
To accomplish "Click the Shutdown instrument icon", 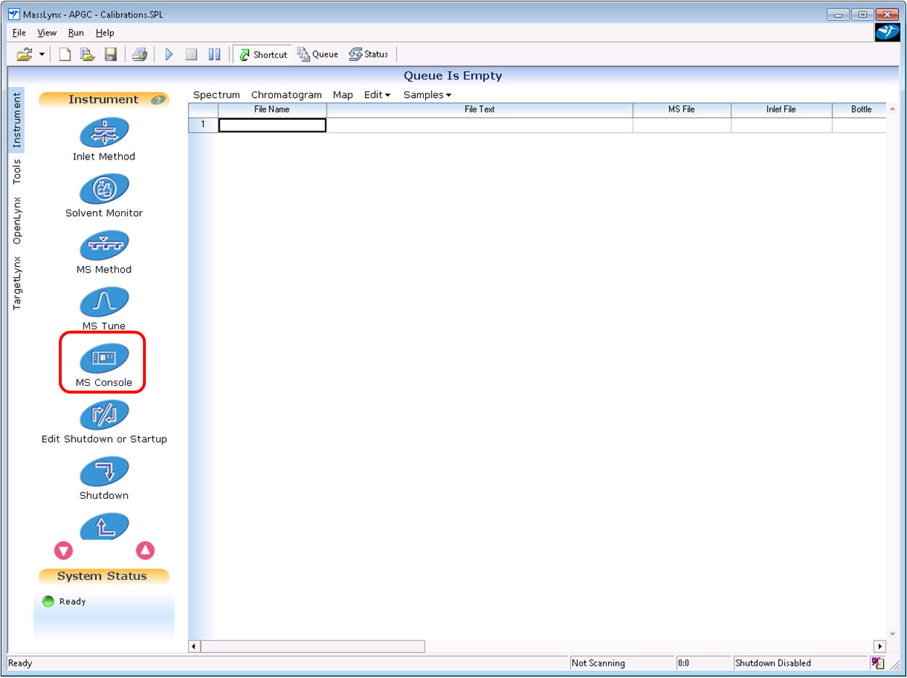I will [x=104, y=472].
